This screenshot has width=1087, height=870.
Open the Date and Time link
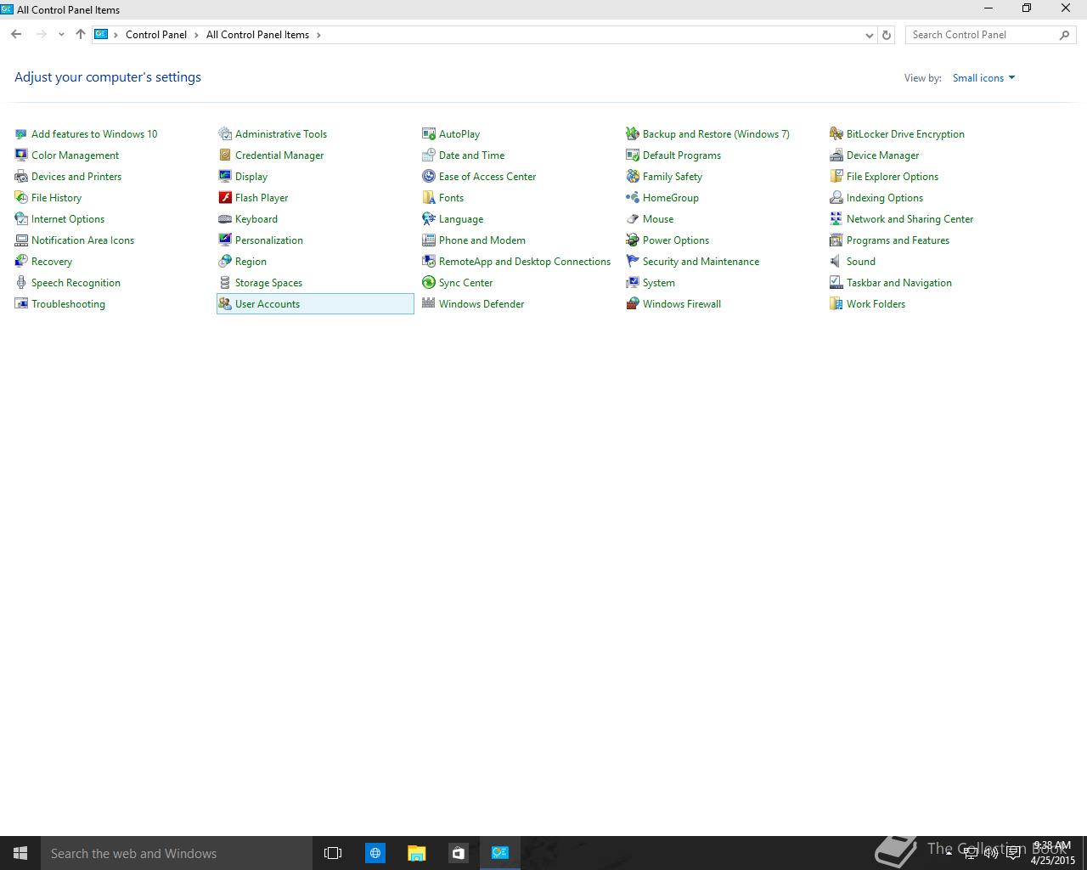[471, 155]
